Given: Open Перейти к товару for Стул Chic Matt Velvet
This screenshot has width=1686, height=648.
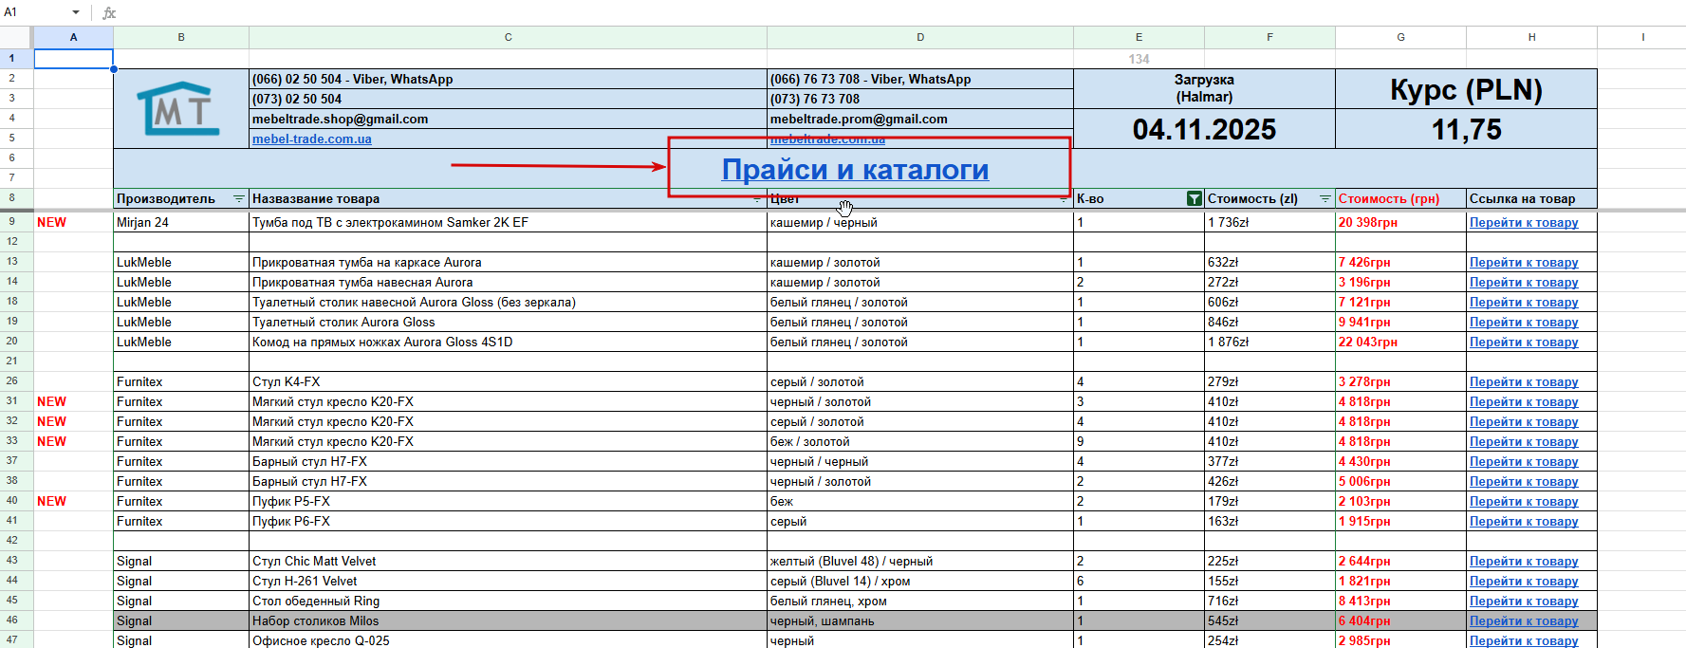Looking at the screenshot, I should tap(1524, 562).
